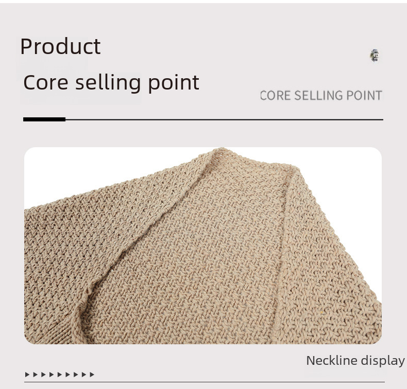Click the thick black bar under the heading

[x=44, y=119]
